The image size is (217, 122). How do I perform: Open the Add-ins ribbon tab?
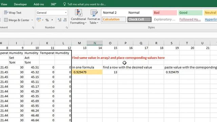tap(39, 4)
